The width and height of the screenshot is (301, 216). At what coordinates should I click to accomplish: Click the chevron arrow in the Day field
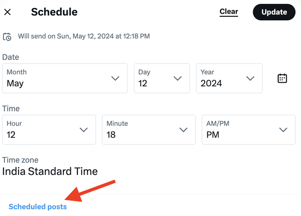click(177, 78)
